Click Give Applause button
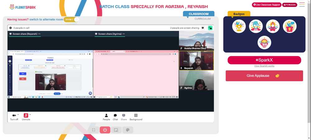 click(264, 76)
